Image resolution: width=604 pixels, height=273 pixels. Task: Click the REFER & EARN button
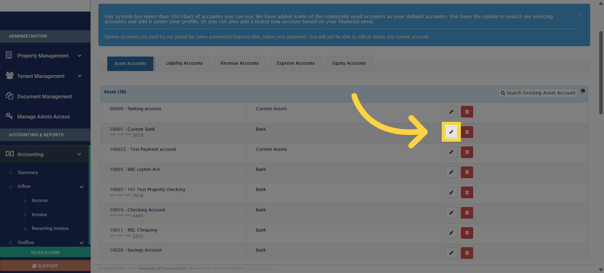pos(45,252)
